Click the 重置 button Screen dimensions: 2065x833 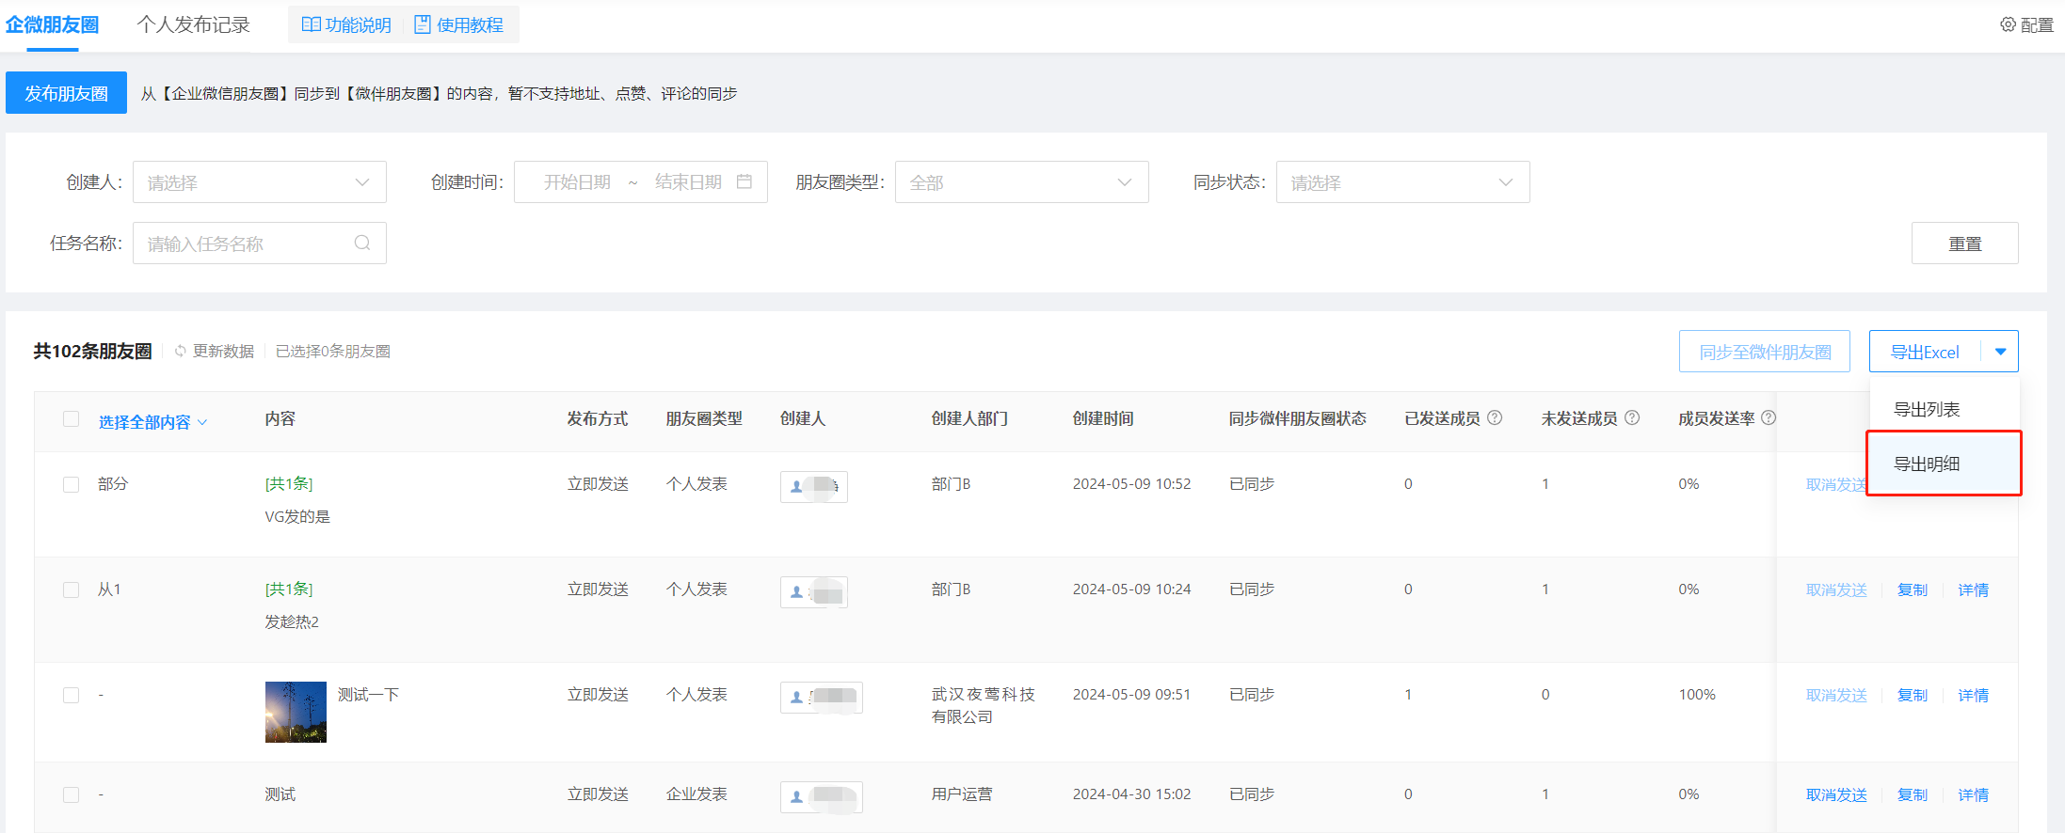pos(1964,244)
